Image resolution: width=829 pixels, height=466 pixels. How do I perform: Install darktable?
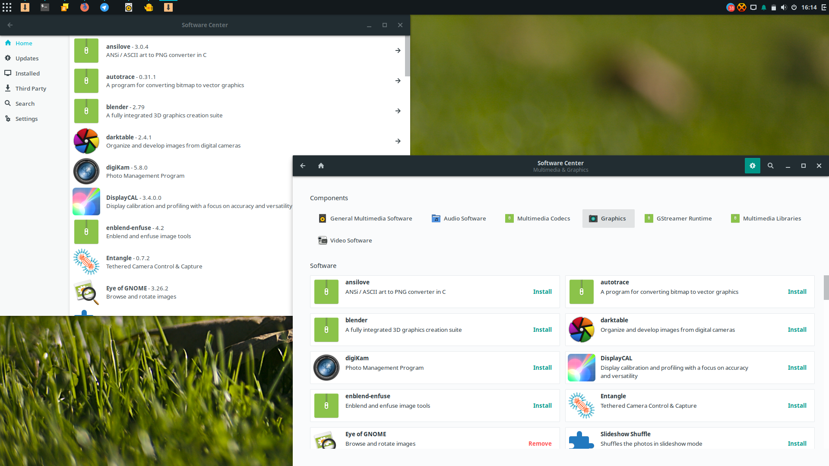pyautogui.click(x=797, y=330)
